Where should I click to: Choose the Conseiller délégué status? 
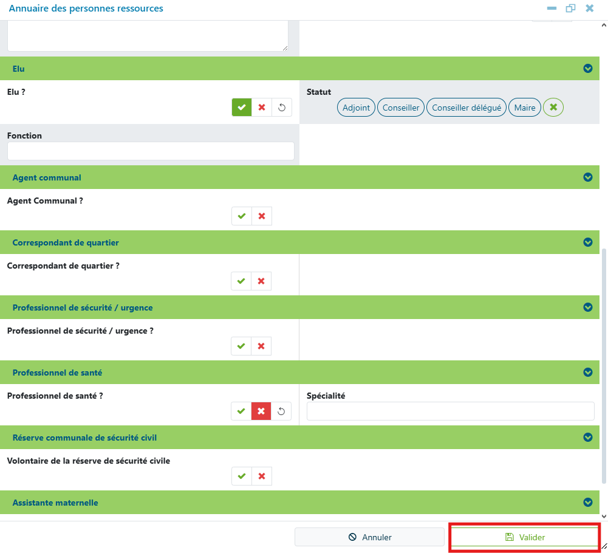pyautogui.click(x=466, y=108)
